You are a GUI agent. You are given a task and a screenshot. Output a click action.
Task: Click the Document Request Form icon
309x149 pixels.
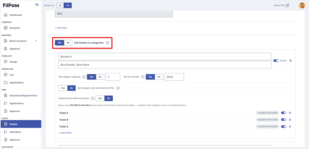click(x=6, y=95)
